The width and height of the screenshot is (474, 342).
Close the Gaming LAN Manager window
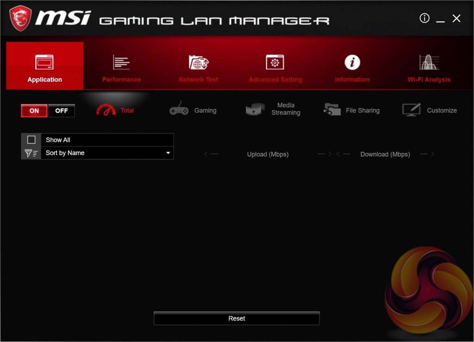tap(456, 18)
